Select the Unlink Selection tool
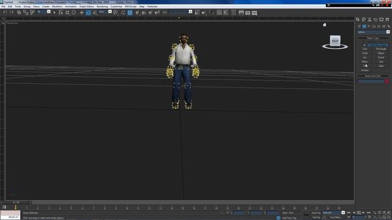The width and height of the screenshot is (392, 220). point(26,12)
